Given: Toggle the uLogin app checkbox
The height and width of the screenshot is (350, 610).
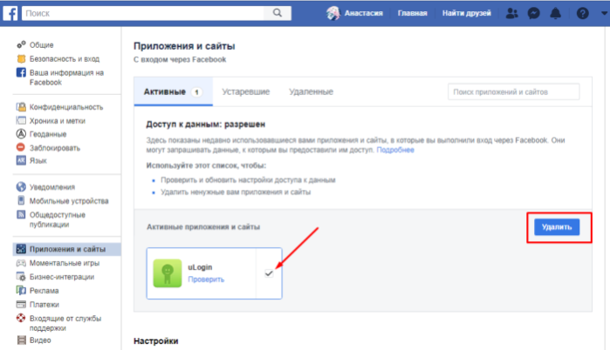Looking at the screenshot, I should pyautogui.click(x=269, y=273).
